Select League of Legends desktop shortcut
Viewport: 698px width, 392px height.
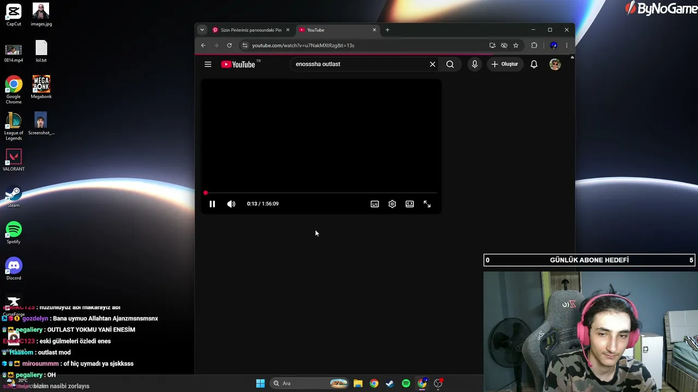[14, 126]
